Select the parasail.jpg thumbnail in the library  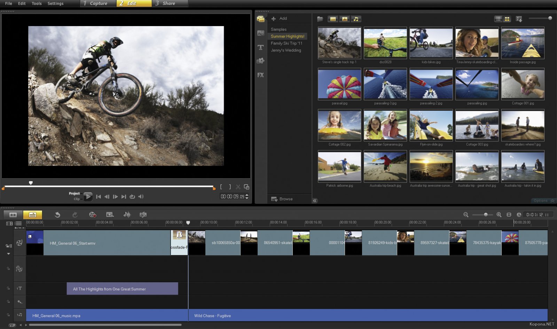[339, 84]
